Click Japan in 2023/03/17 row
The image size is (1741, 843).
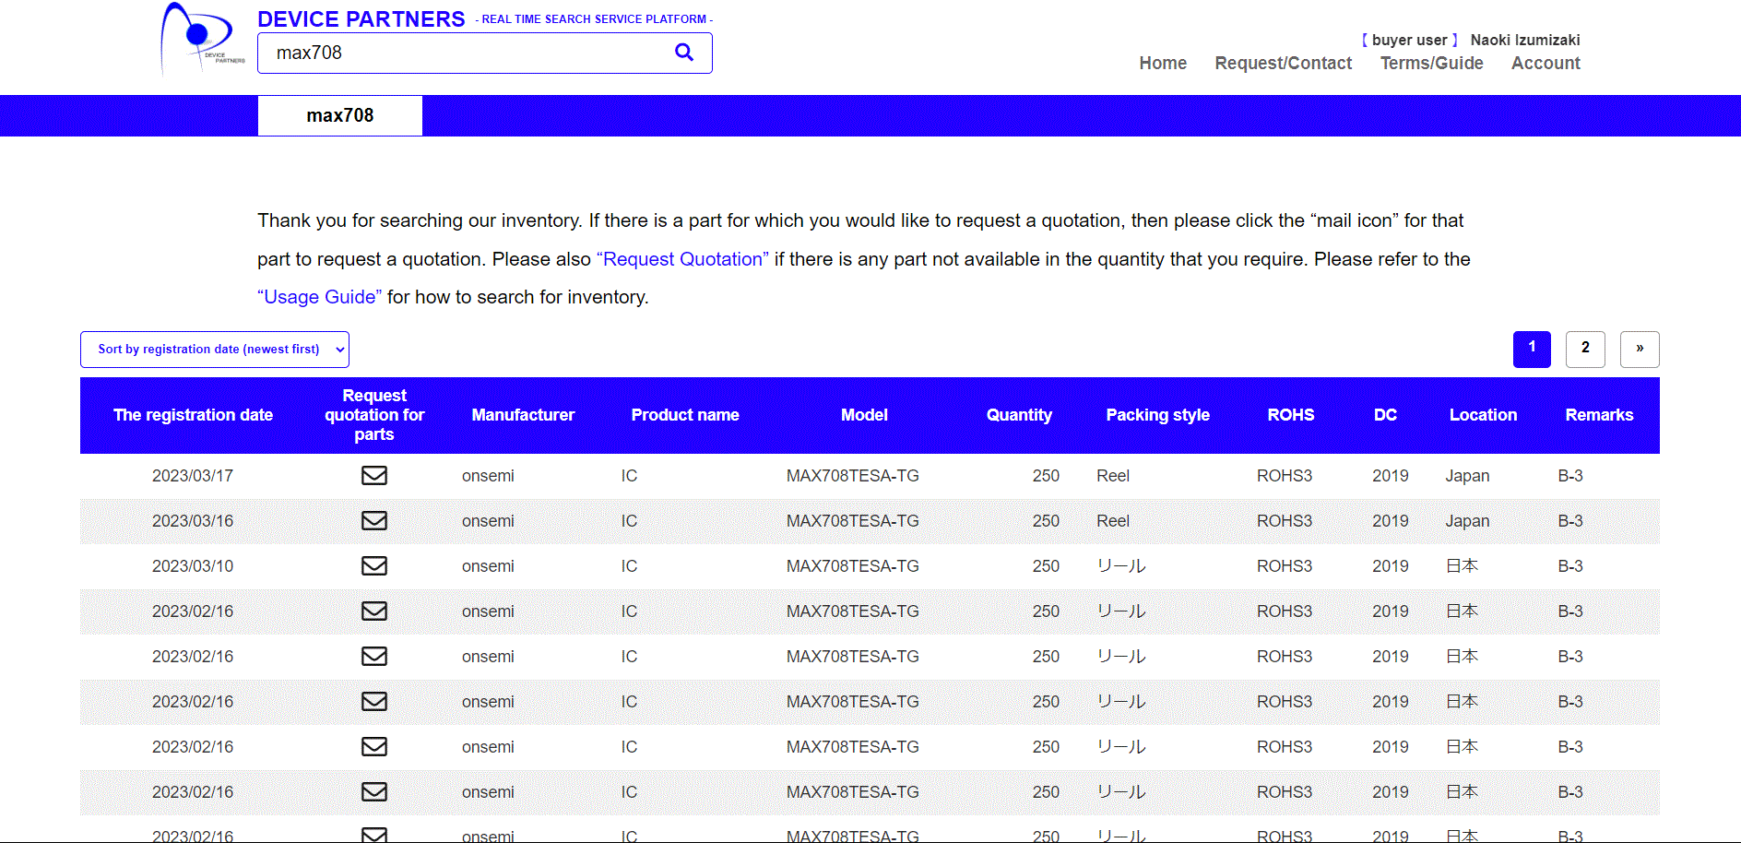point(1467,476)
